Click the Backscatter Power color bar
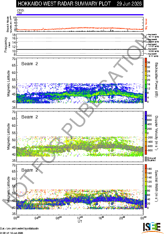 [x=146, y=80]
